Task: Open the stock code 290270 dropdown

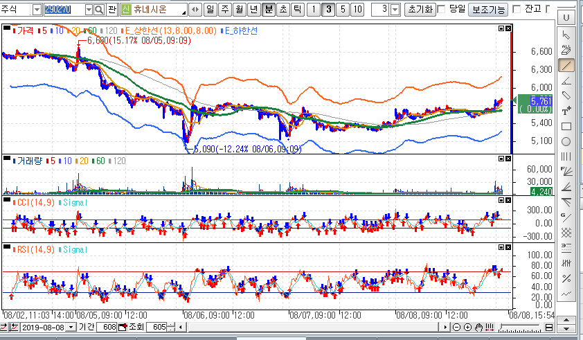Action: pyautogui.click(x=89, y=10)
